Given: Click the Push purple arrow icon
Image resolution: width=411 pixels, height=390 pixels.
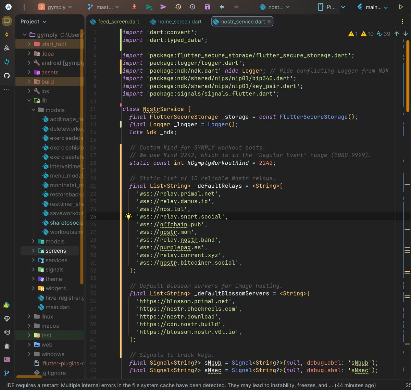Looking at the screenshot, I should (163, 7).
